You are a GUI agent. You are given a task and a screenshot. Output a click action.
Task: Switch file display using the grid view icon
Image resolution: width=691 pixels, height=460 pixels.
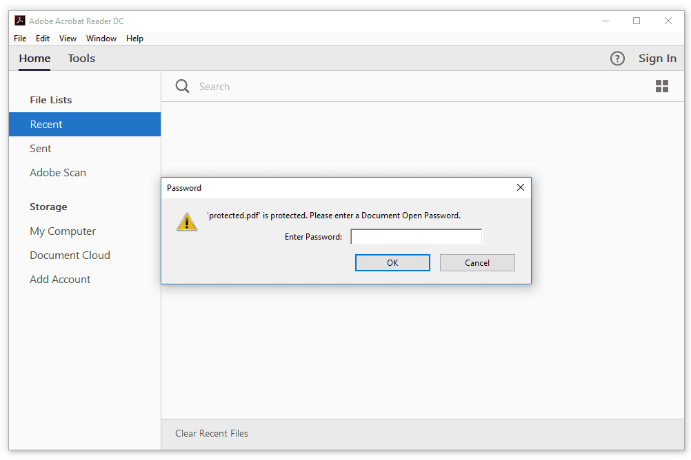coord(662,85)
